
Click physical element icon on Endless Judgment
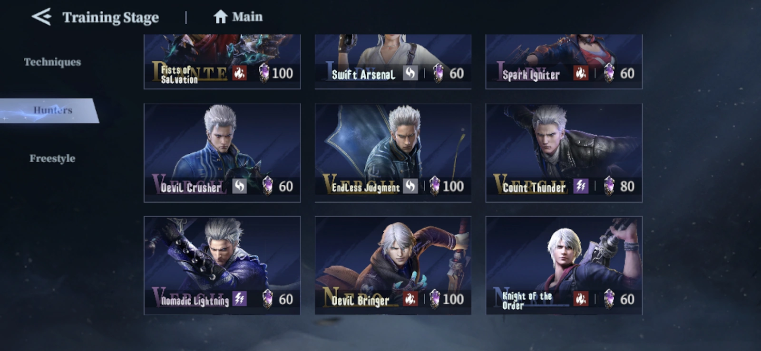tap(410, 186)
